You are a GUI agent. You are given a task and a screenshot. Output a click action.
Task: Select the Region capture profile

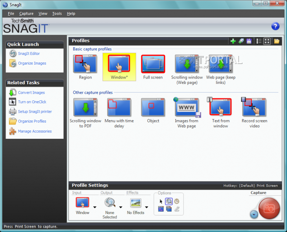pos(85,67)
